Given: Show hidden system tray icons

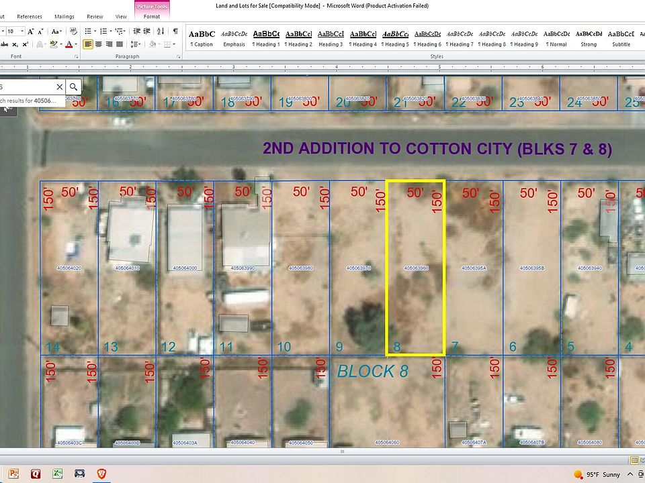Looking at the screenshot, I should [x=630, y=474].
